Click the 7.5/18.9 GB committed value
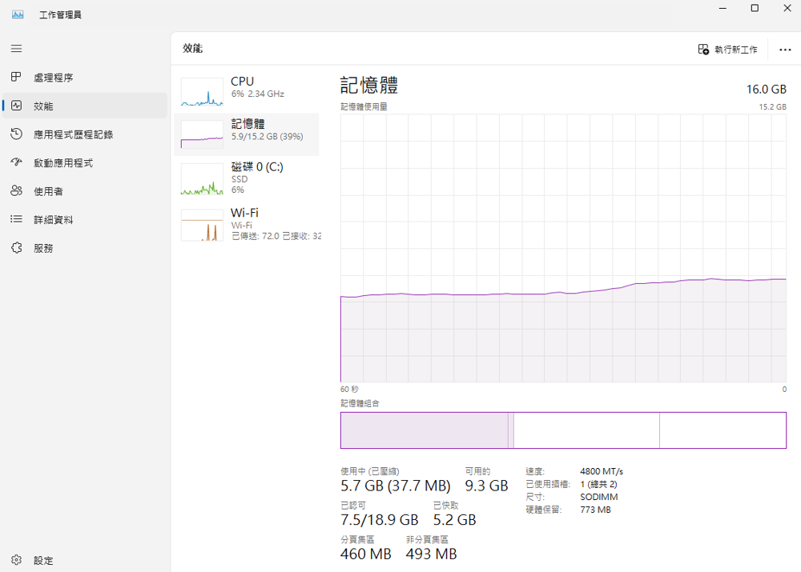This screenshot has height=572, width=801. click(x=379, y=519)
